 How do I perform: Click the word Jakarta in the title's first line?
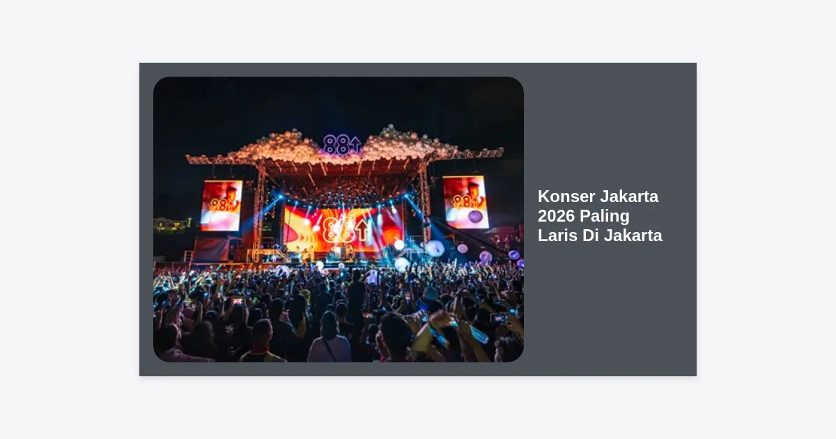coord(629,197)
